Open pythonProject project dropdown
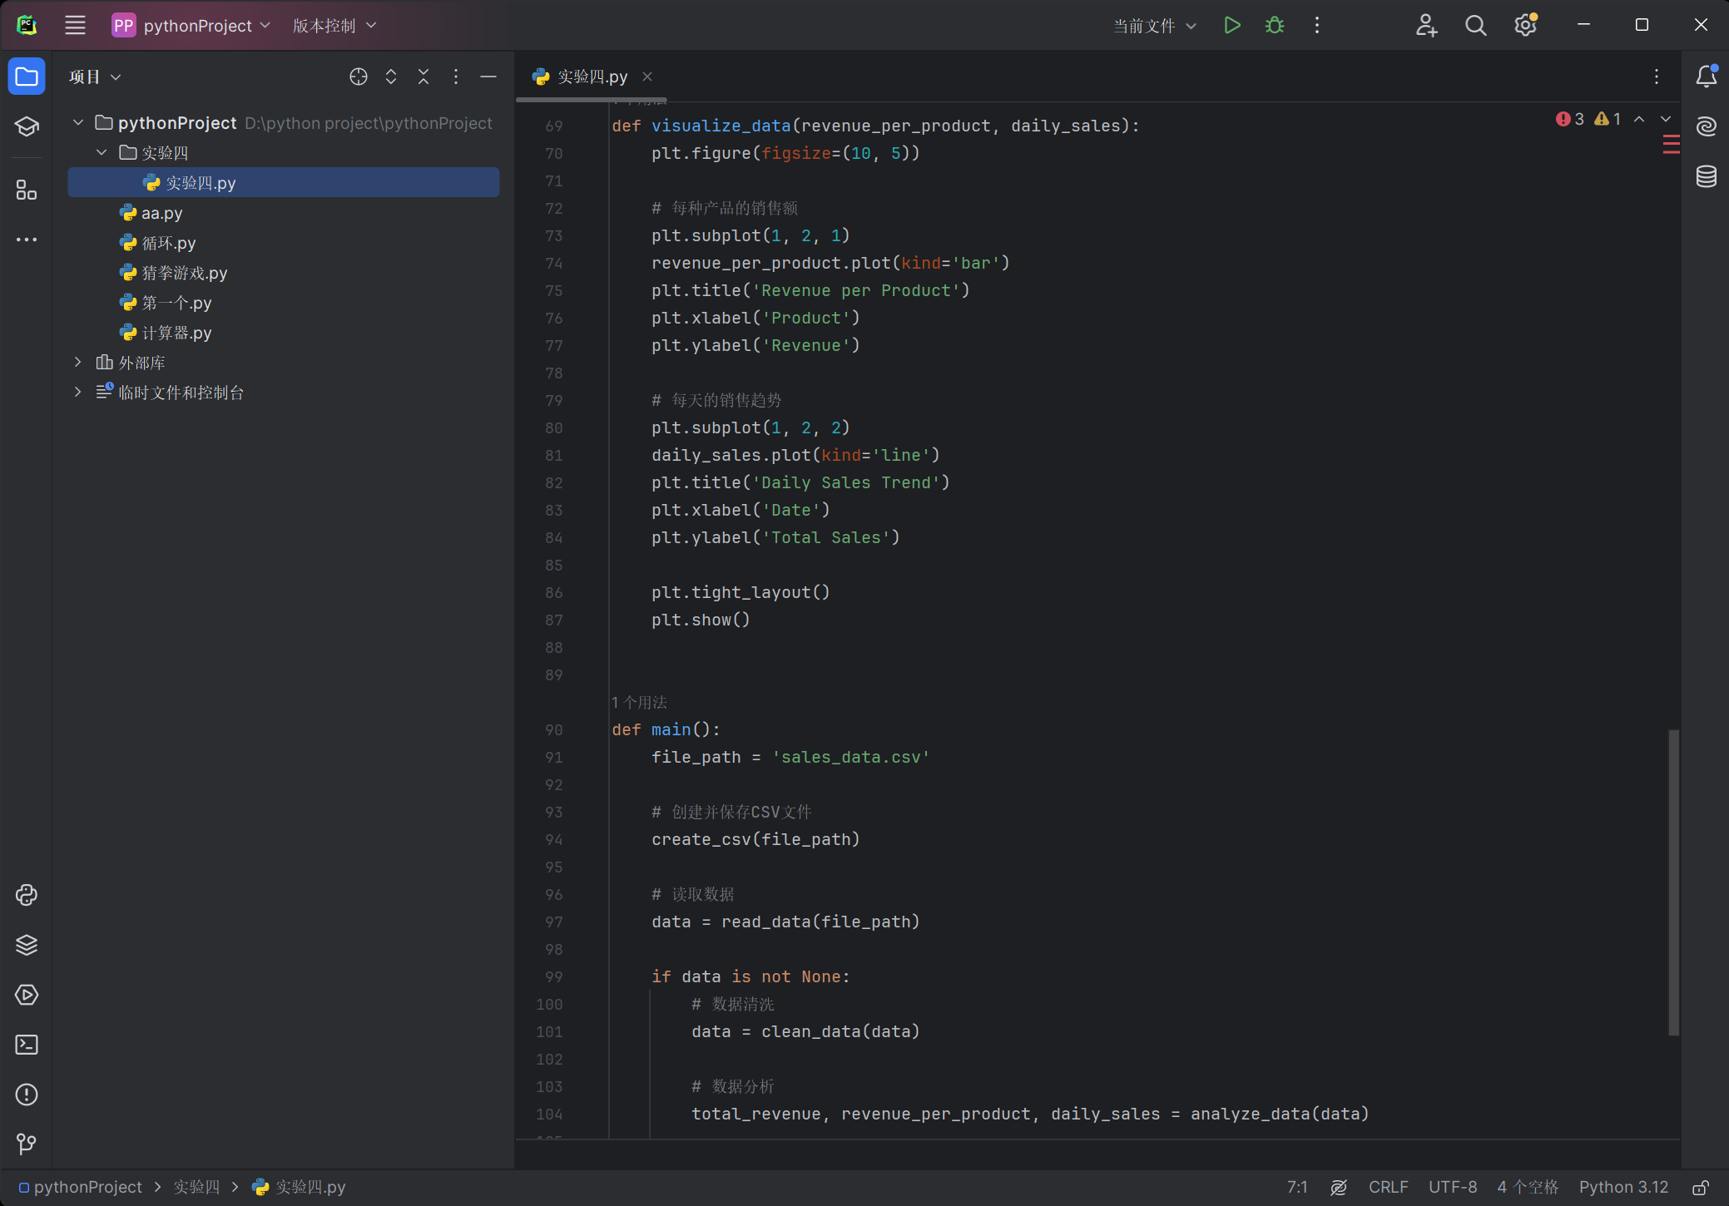Image resolution: width=1729 pixels, height=1206 pixels. [191, 26]
